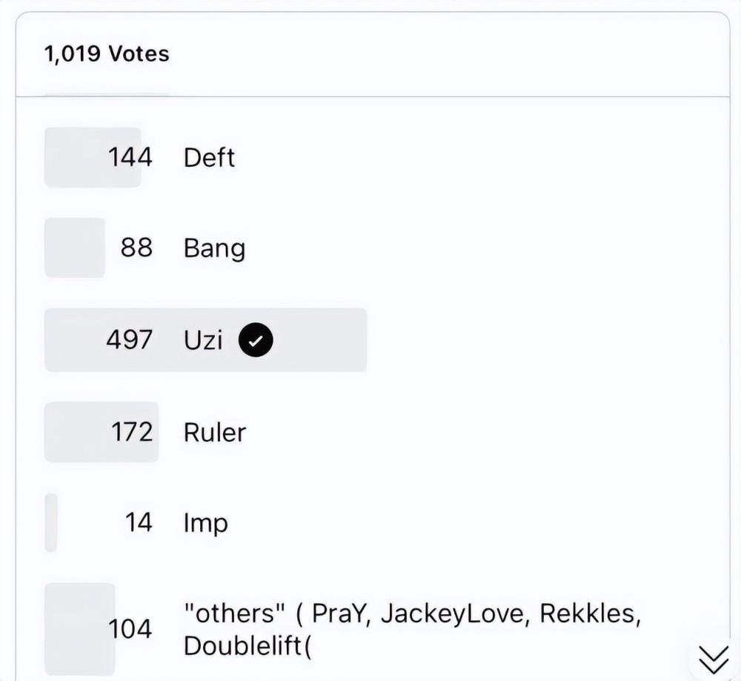Click the Uzi vote count 497
Screen dimensions: 741x681
coord(130,340)
